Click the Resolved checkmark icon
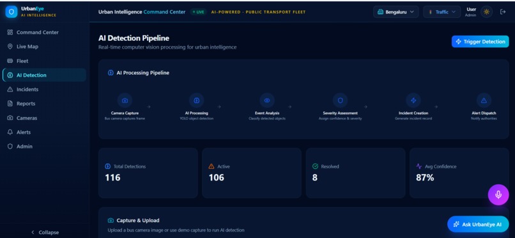This screenshot has height=238, width=515. 315,166
